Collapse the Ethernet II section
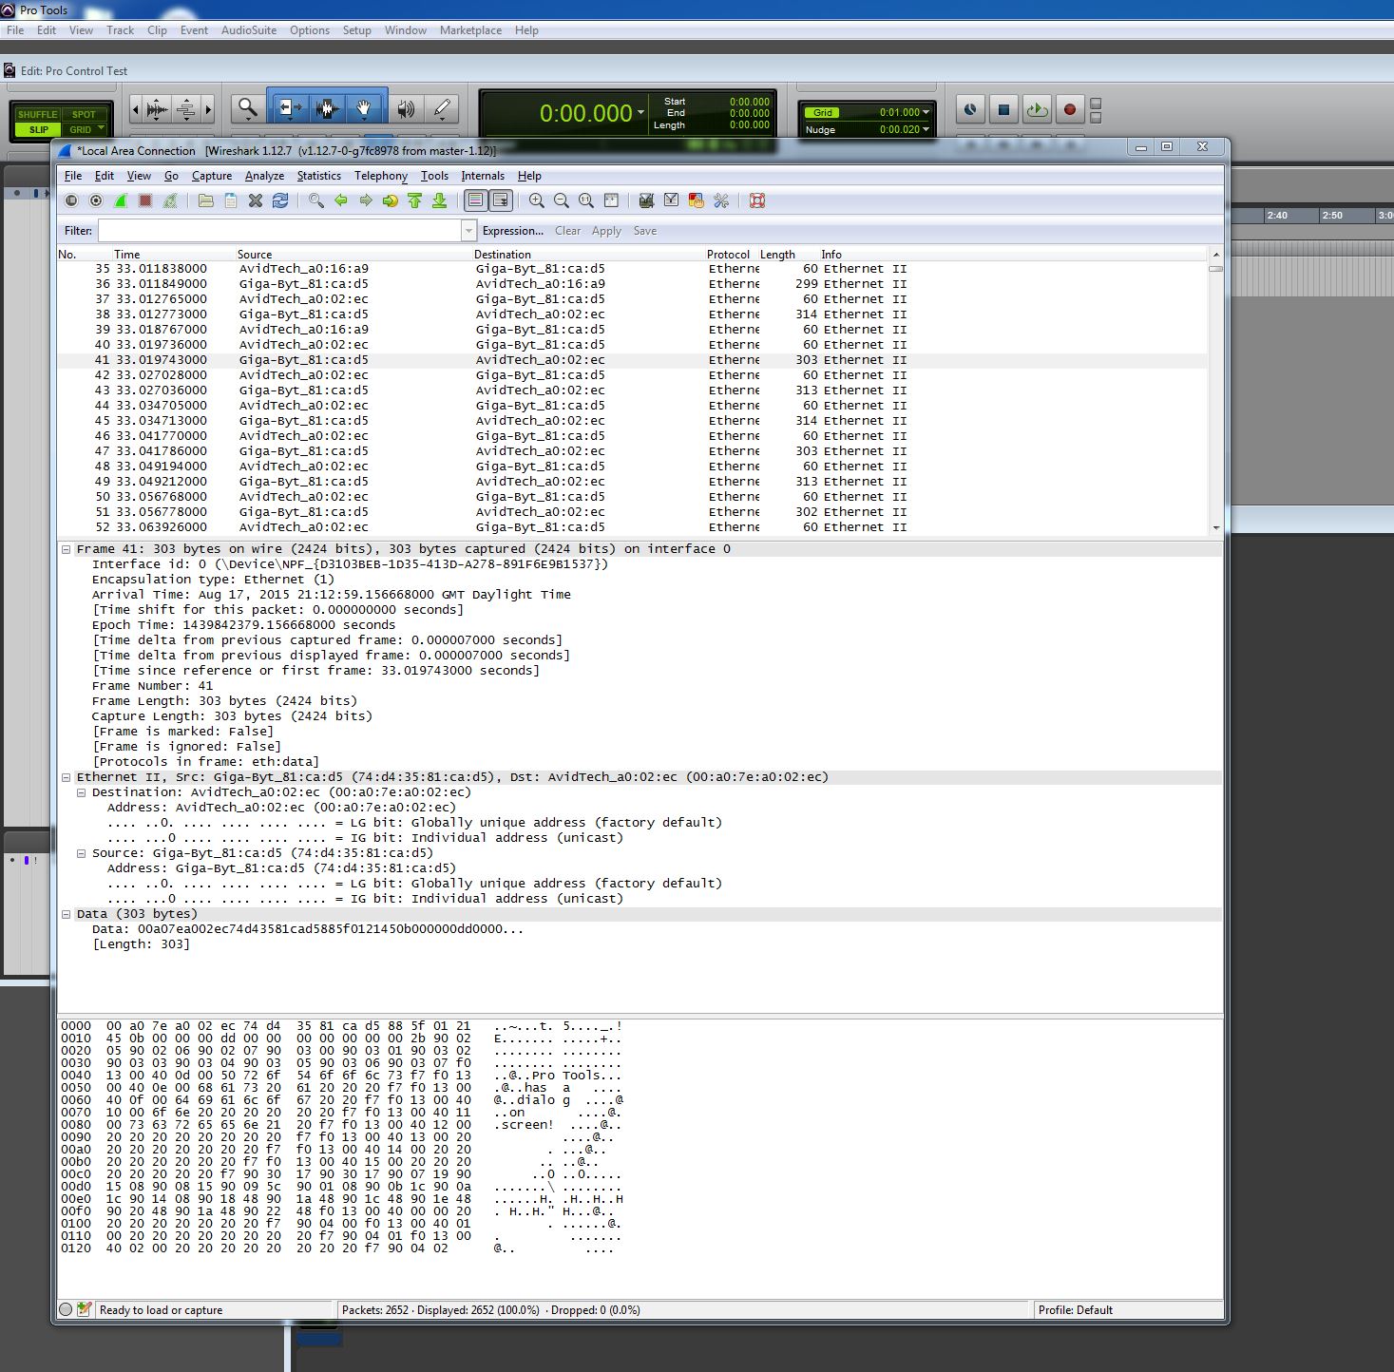 pos(67,777)
